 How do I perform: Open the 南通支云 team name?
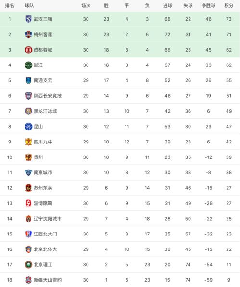coord(43,80)
